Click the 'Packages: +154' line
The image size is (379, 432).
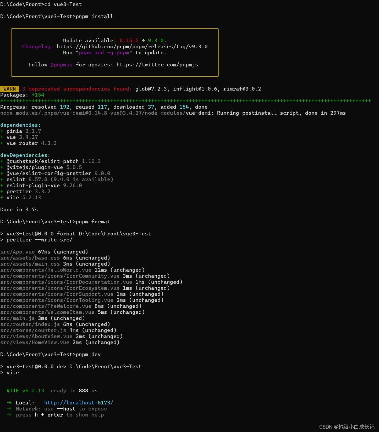(x=22, y=95)
